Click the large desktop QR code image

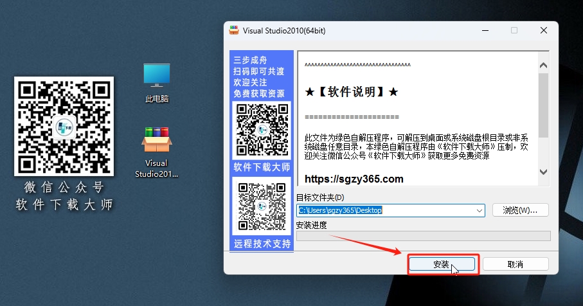64,127
